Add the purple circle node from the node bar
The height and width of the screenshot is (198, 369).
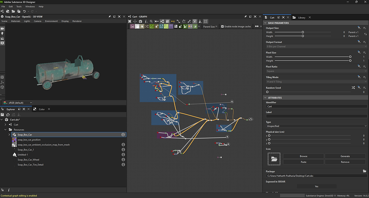(171, 27)
